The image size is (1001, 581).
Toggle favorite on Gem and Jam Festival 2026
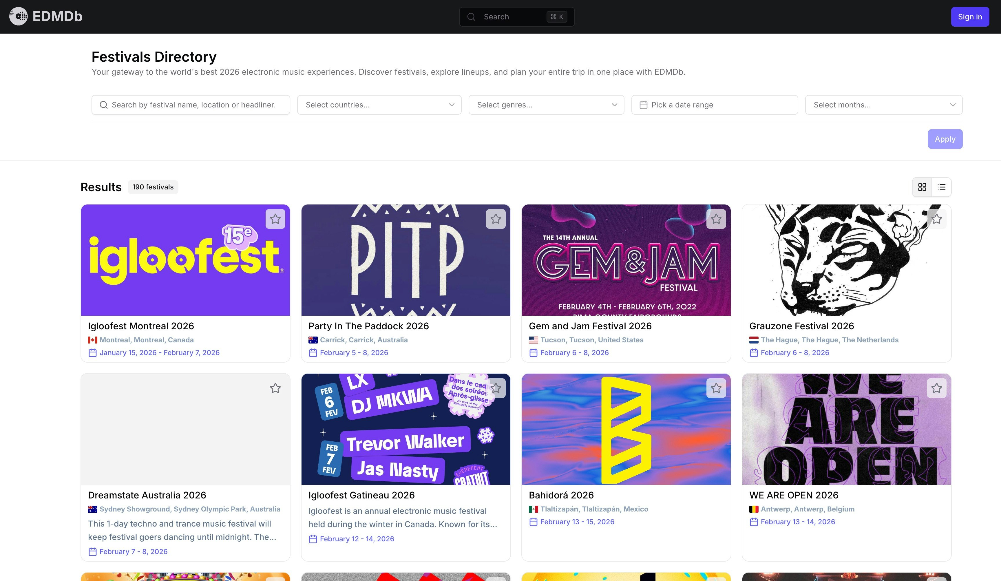point(716,219)
